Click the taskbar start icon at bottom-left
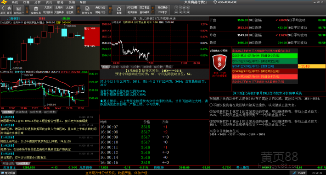 click(x=2, y=173)
